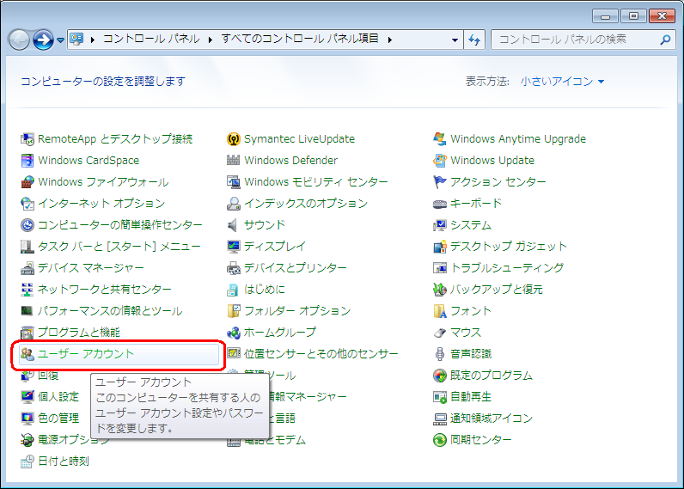Click the マウス mouse icon

point(440,333)
